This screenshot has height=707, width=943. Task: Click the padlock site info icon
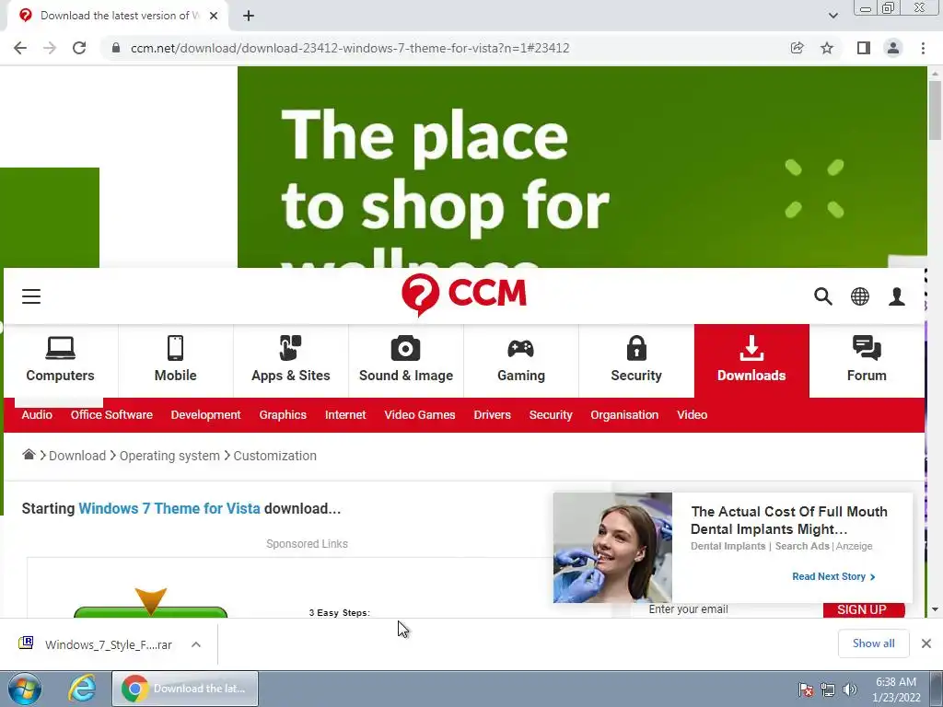pyautogui.click(x=116, y=48)
